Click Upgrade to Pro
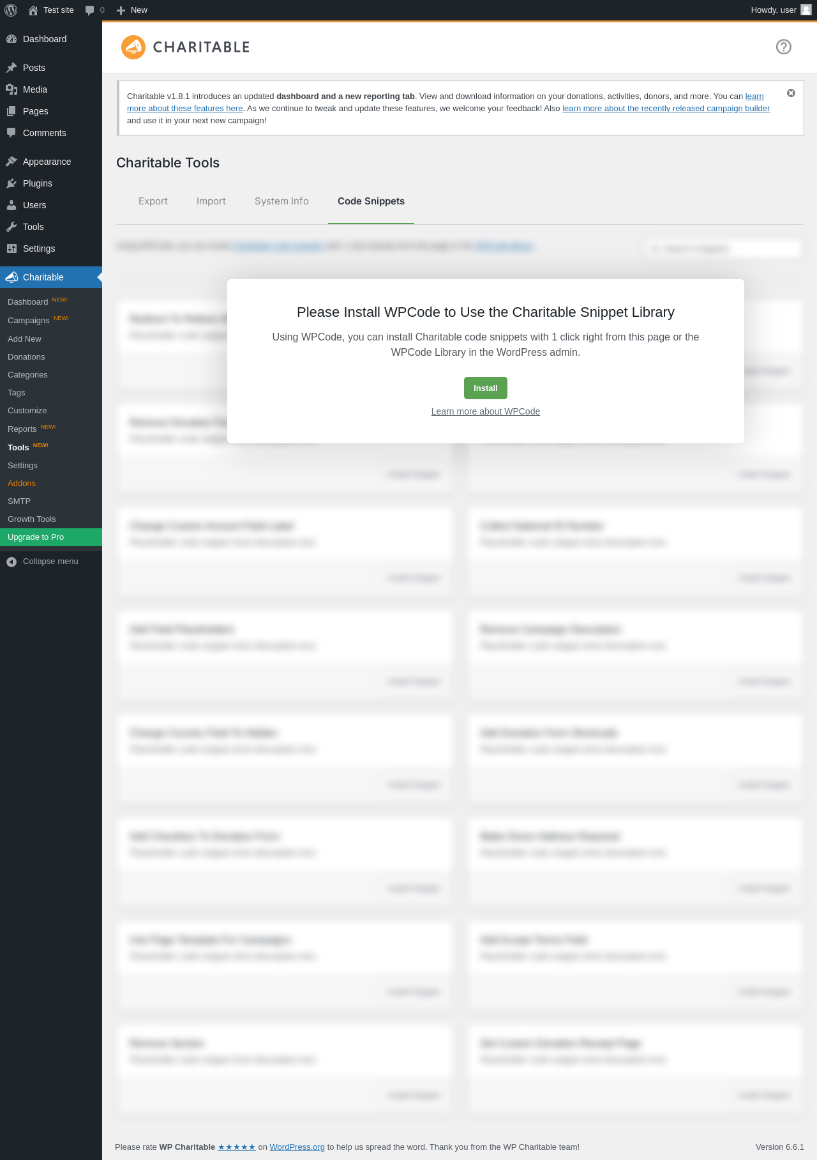 51,537
